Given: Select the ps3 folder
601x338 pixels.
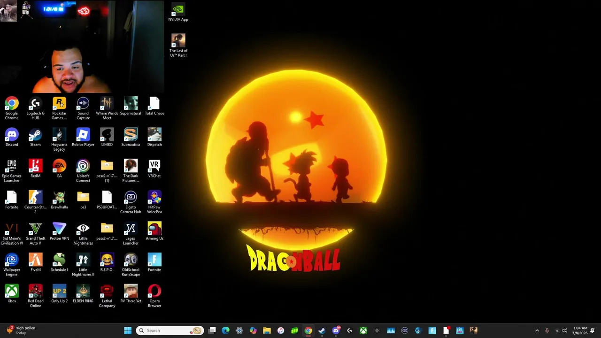Looking at the screenshot, I should point(83,200).
